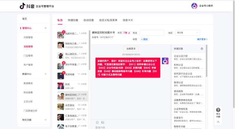The width and height of the screenshot is (235, 129).
Task: Open 数据概览 in the sidebar
Action: [28, 83]
